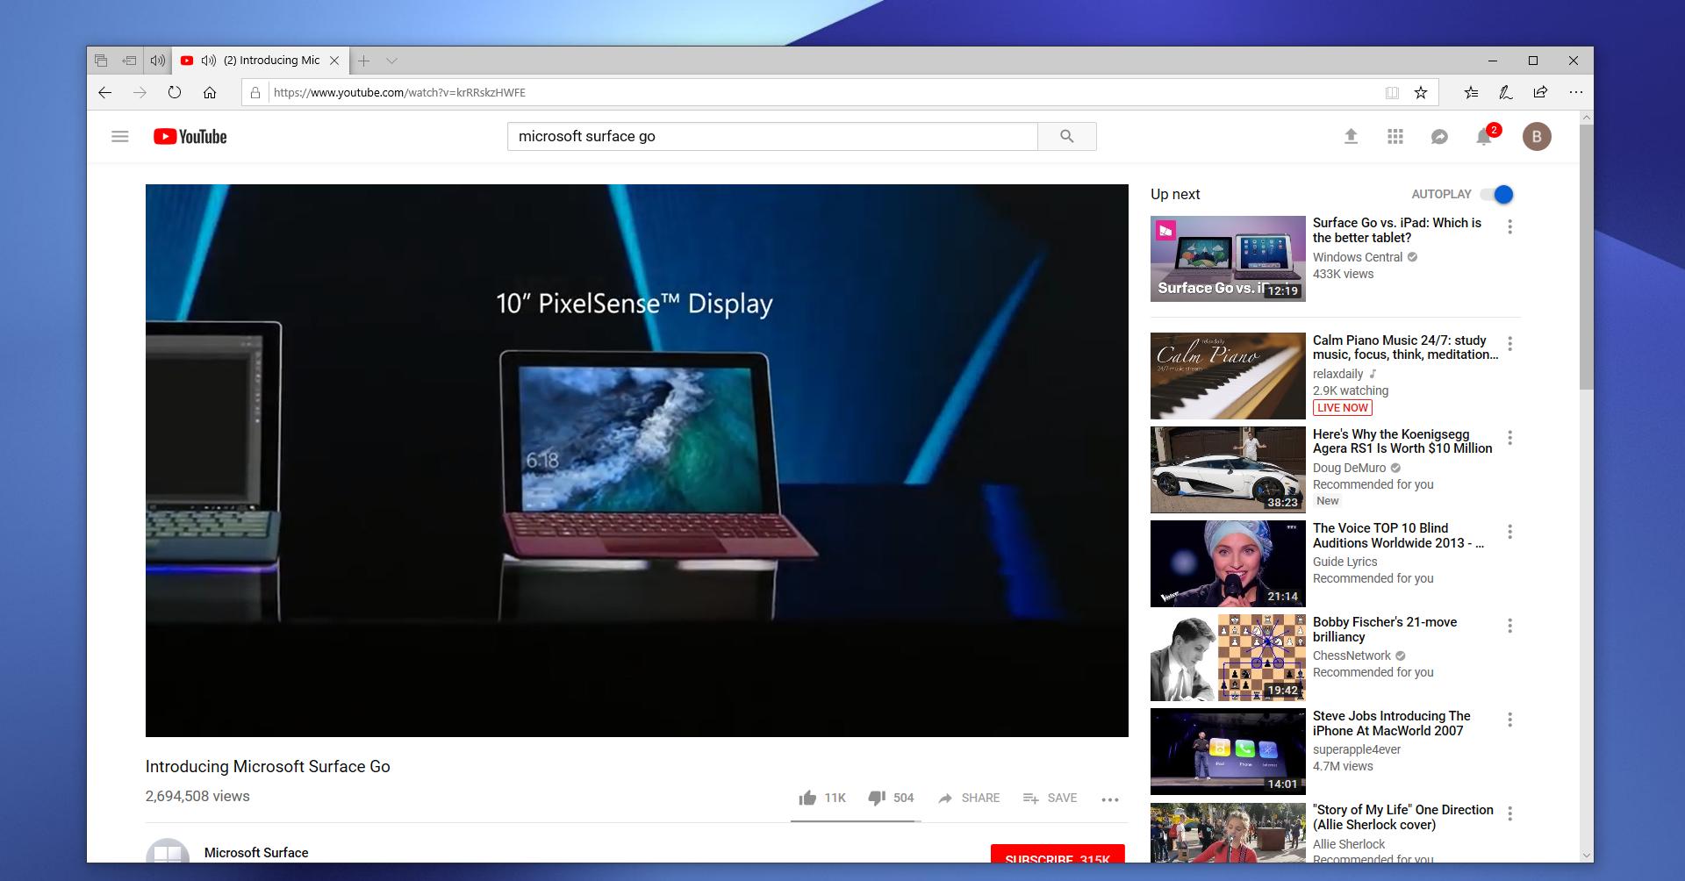Click the browser Forward arrow

point(140,92)
